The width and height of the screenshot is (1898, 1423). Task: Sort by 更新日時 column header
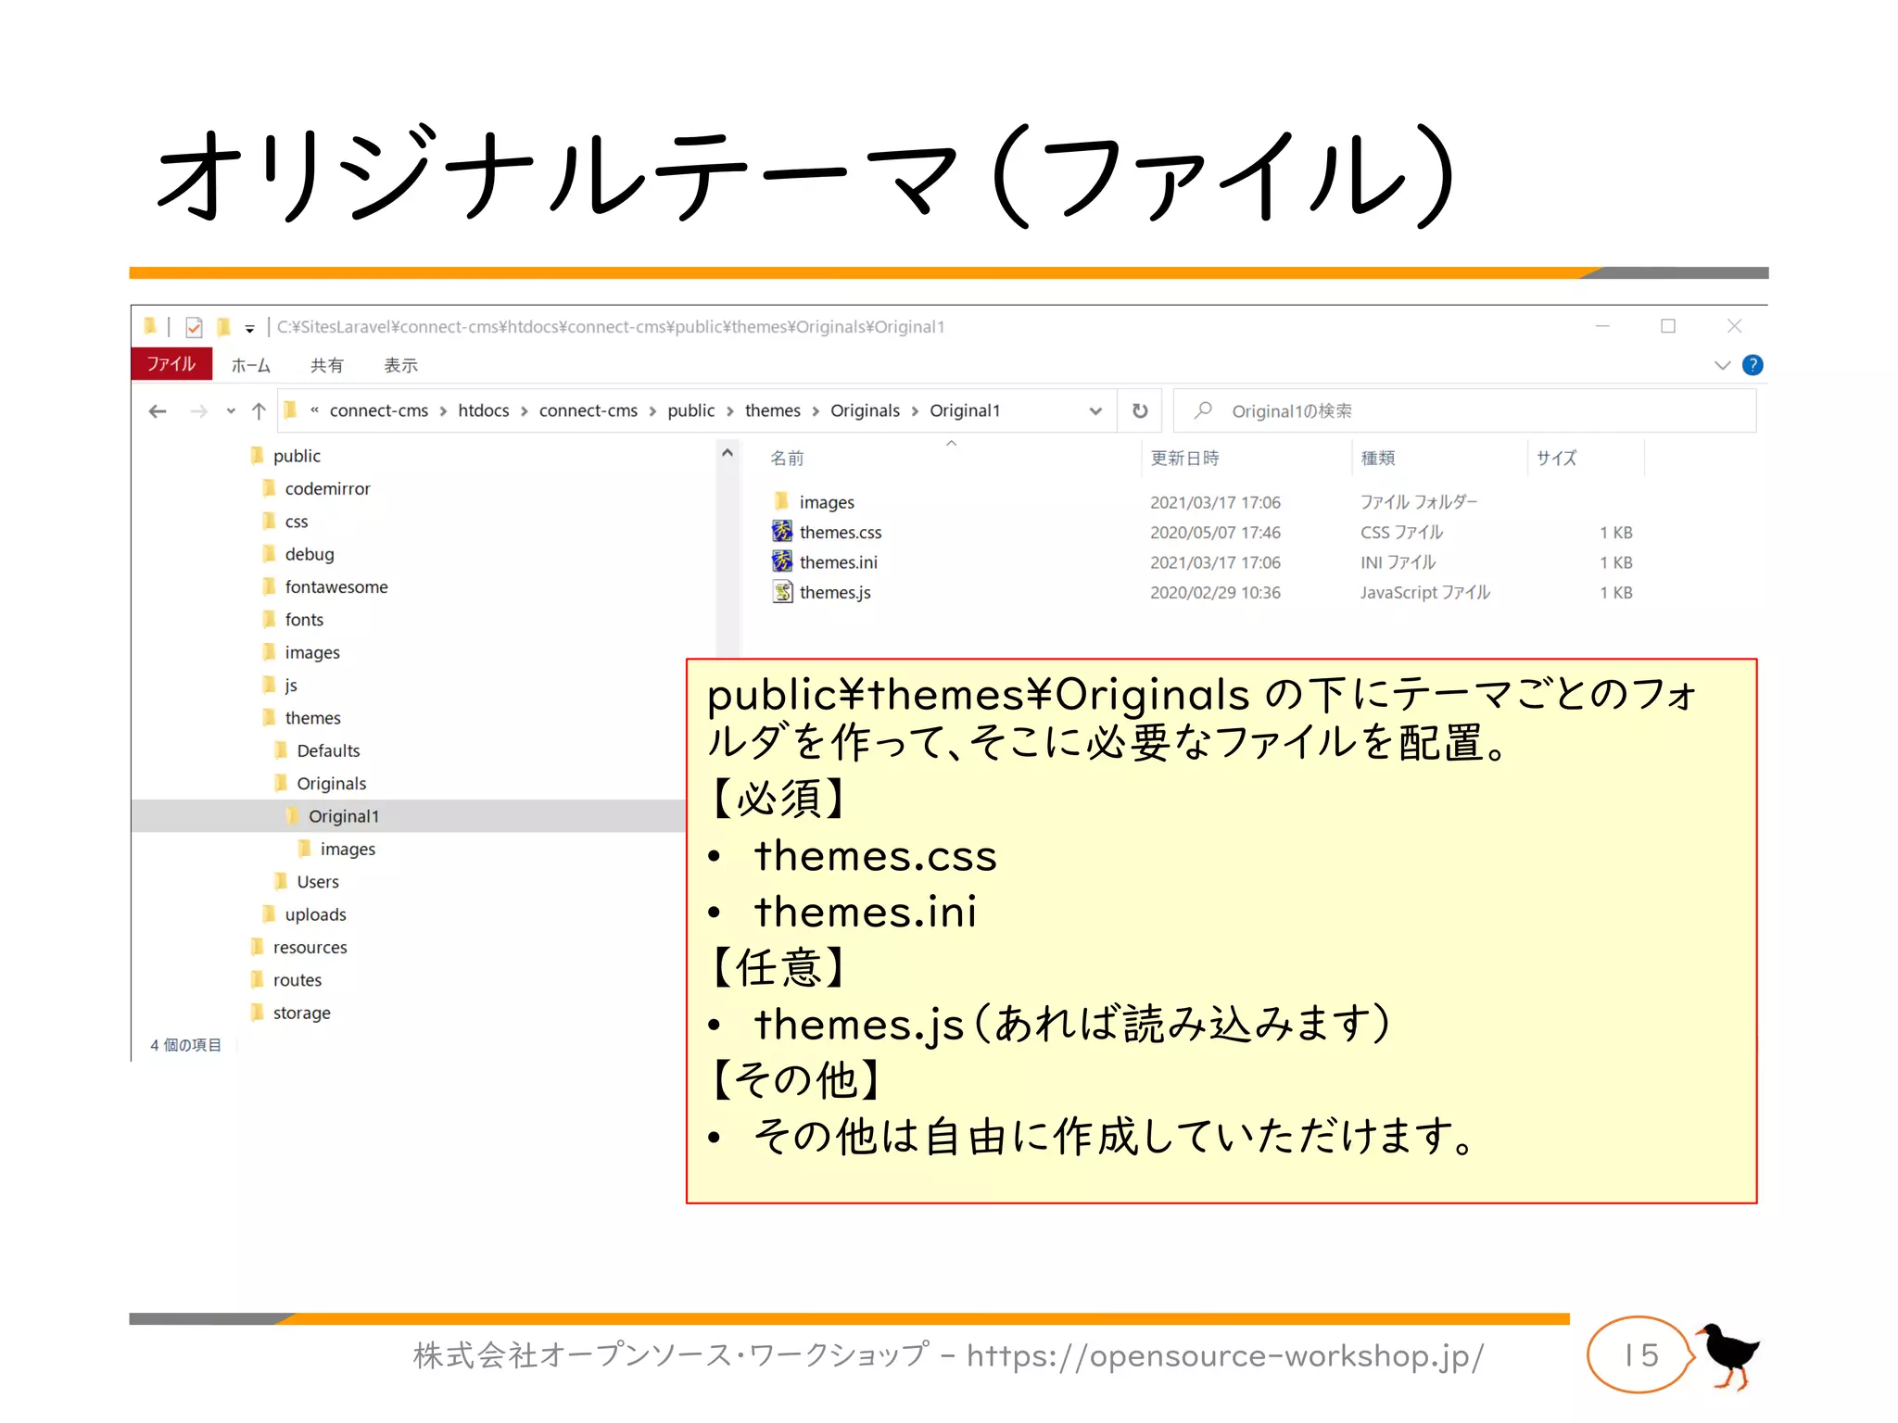(1184, 458)
